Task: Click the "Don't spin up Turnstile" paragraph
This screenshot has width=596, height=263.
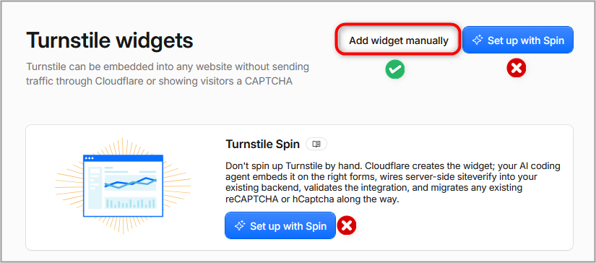Action: tap(393, 183)
